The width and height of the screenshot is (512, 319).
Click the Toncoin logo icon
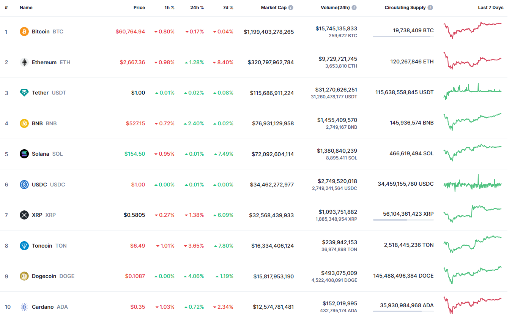(x=24, y=246)
